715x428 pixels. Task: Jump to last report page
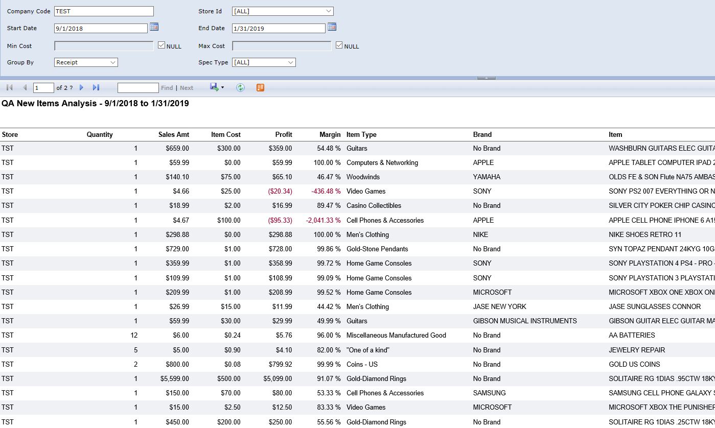tap(96, 88)
